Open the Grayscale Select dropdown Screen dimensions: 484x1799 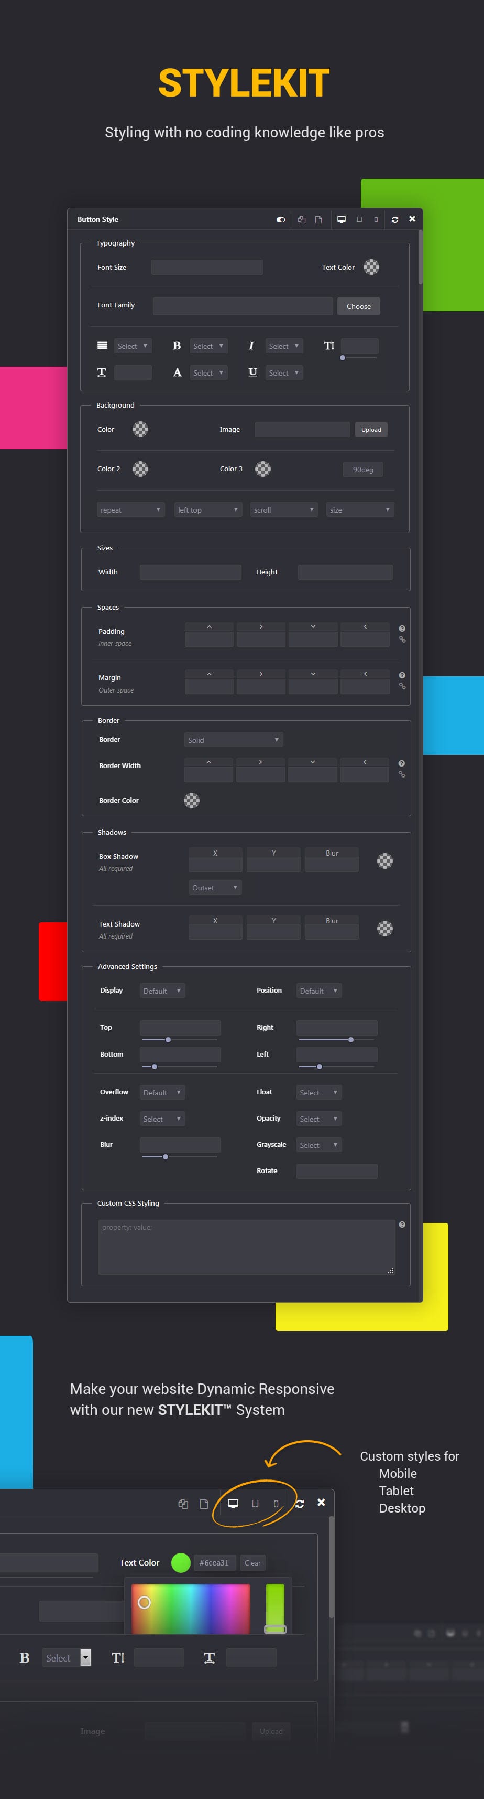pos(318,1145)
